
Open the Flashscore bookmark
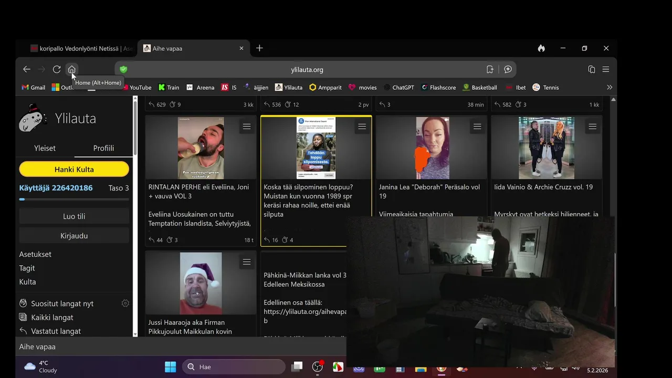point(438,88)
